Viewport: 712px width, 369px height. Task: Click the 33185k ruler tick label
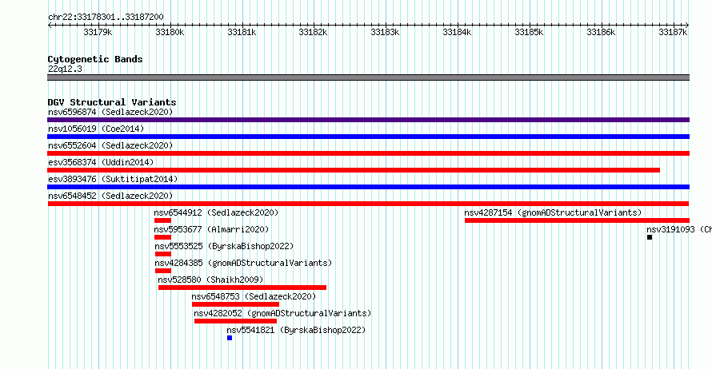pyautogui.click(x=529, y=32)
